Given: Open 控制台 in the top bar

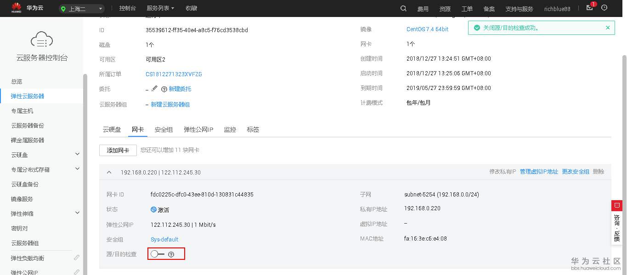Looking at the screenshot, I should point(127,8).
